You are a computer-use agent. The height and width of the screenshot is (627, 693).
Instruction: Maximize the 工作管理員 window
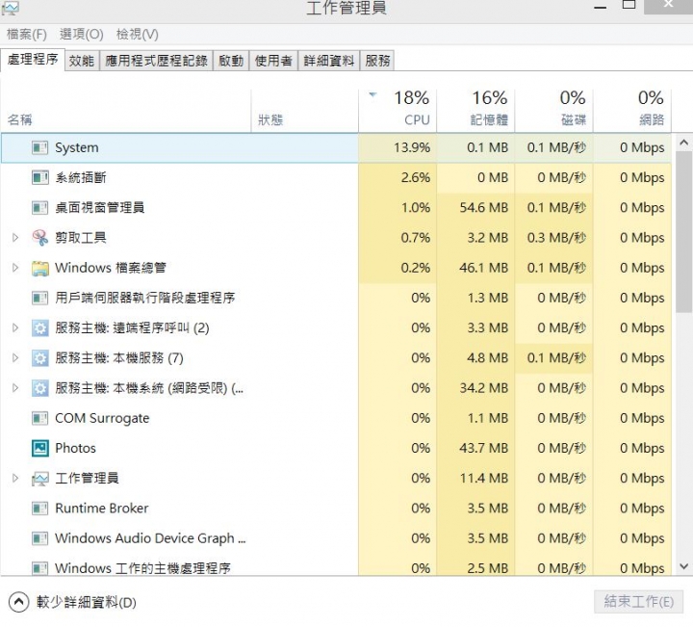point(629,6)
